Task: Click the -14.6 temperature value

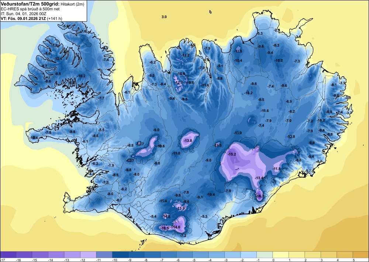Action: tap(176, 227)
